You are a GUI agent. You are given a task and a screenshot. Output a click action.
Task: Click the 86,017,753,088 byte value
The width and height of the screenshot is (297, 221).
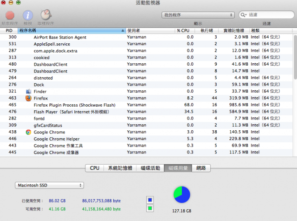coord(101,201)
